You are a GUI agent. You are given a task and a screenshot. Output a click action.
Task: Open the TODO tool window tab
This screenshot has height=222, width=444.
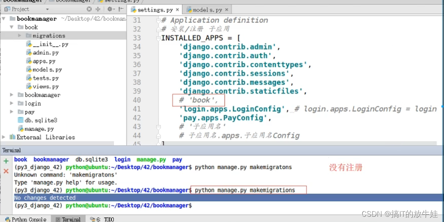[102, 219]
